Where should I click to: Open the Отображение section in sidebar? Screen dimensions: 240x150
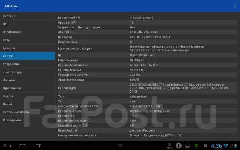[x=27, y=32]
